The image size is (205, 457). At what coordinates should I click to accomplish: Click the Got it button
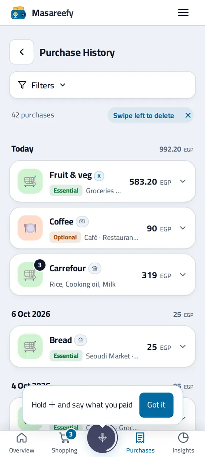[156, 405]
